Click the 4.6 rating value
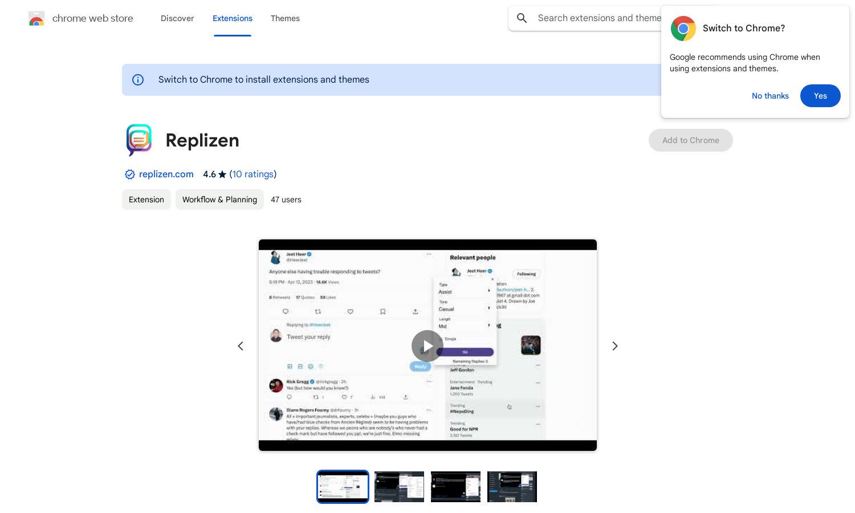The image size is (855, 513). point(209,174)
